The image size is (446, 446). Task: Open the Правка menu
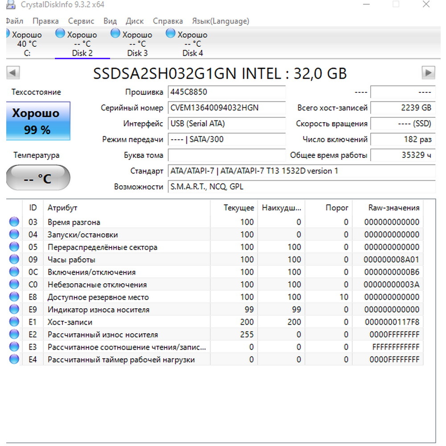point(45,21)
